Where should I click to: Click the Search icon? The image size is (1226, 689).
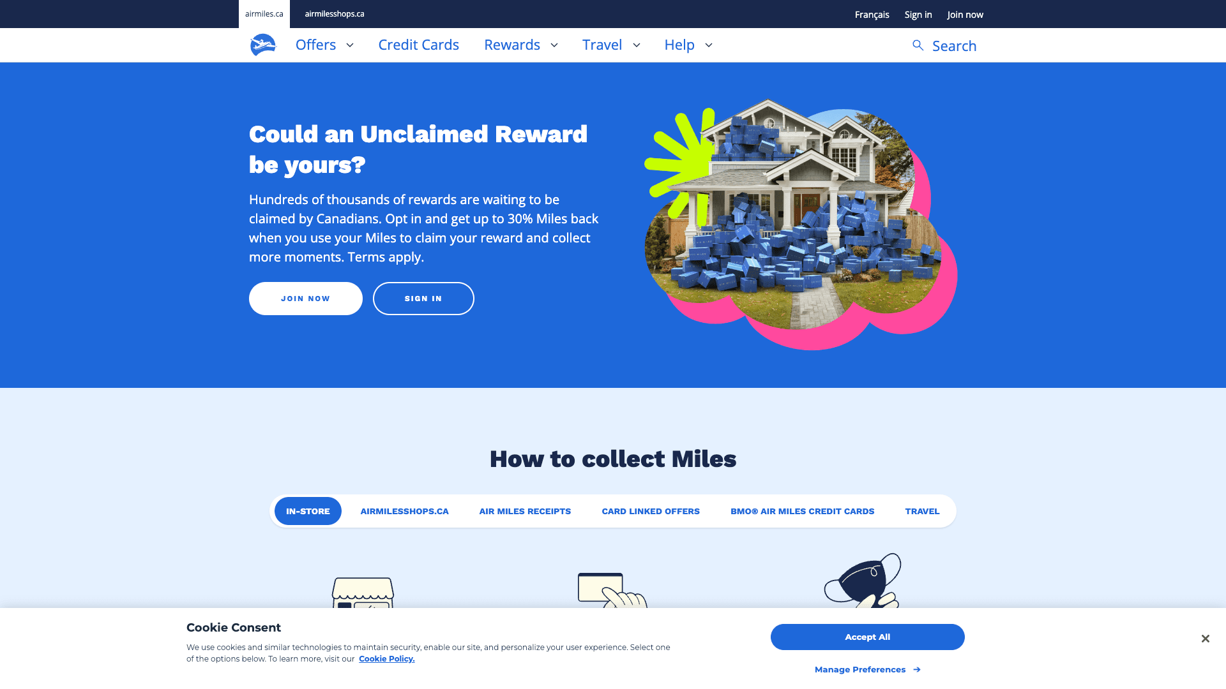click(x=918, y=45)
